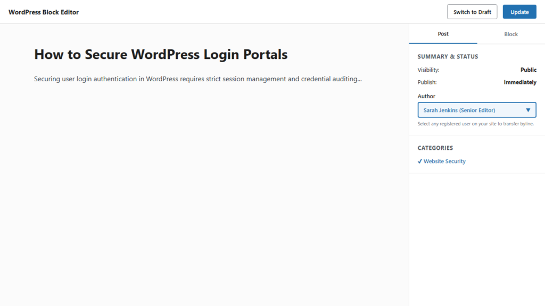Open the Author dropdown showing Sarah Jenkins
Viewport: 545px width, 306px height.
pos(477,110)
